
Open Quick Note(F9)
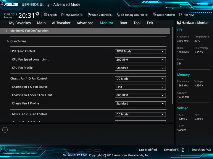tap(164, 15)
